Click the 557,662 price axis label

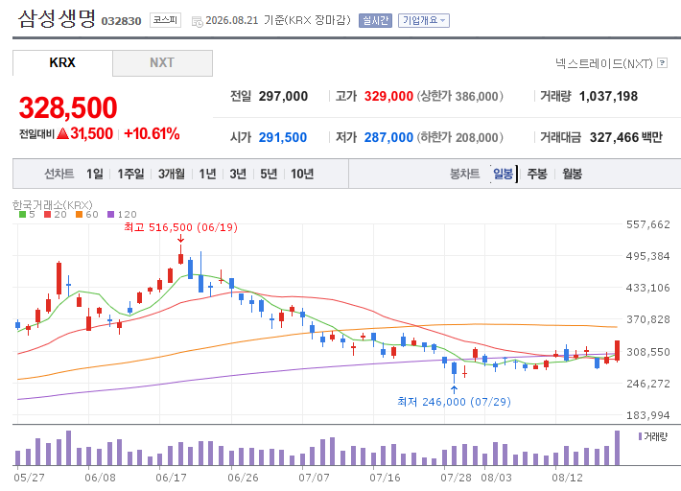pyautogui.click(x=648, y=224)
